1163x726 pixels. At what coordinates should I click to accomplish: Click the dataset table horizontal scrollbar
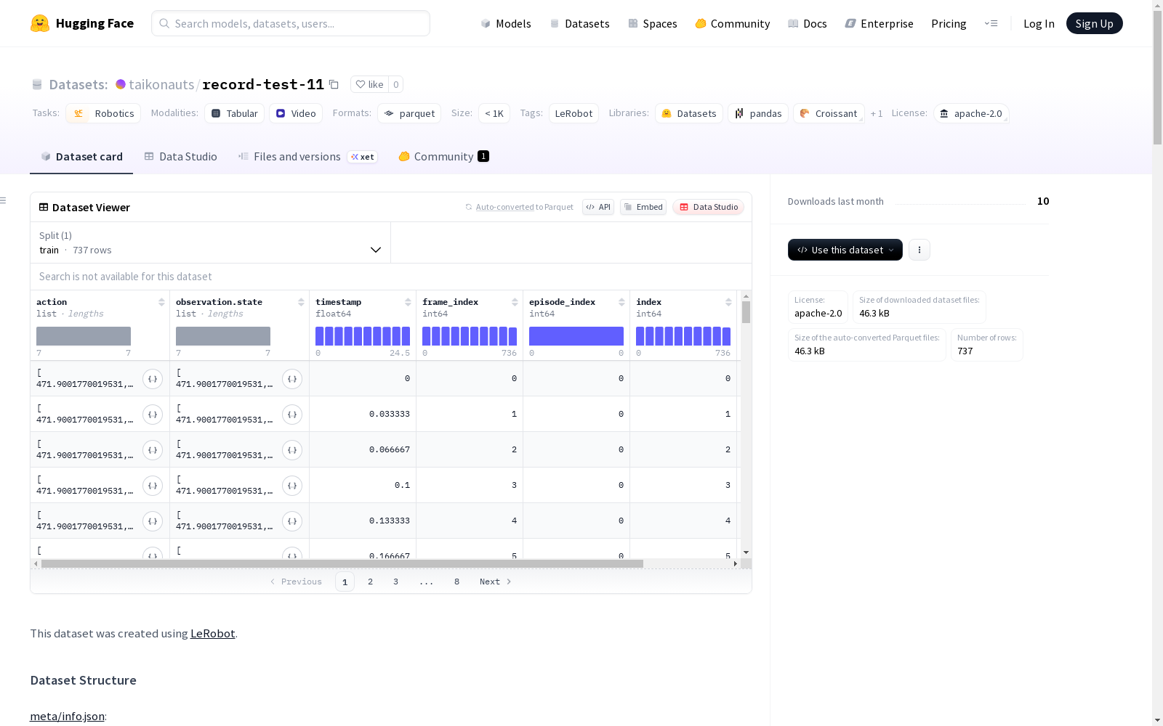342,563
